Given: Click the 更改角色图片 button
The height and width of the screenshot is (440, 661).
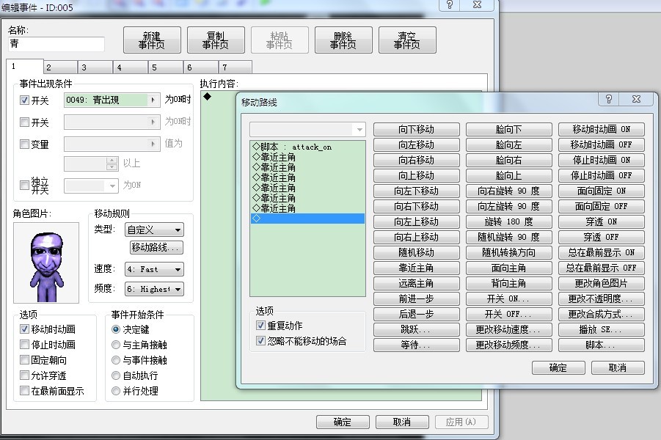Looking at the screenshot, I should coord(602,283).
